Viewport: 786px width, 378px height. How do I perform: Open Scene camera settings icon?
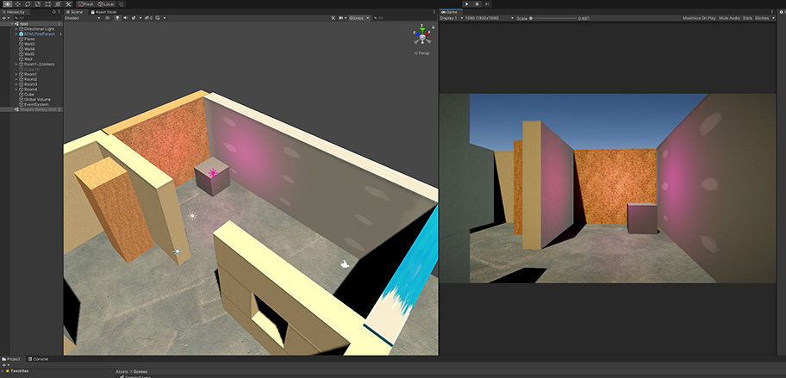(x=341, y=18)
